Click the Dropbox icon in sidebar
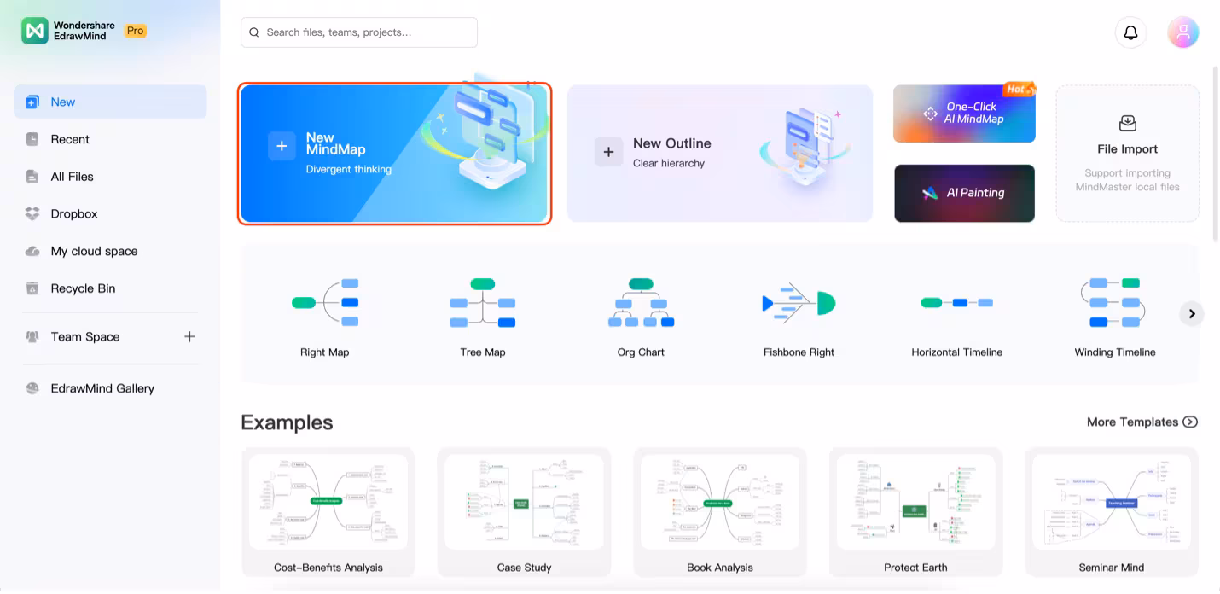 (32, 213)
